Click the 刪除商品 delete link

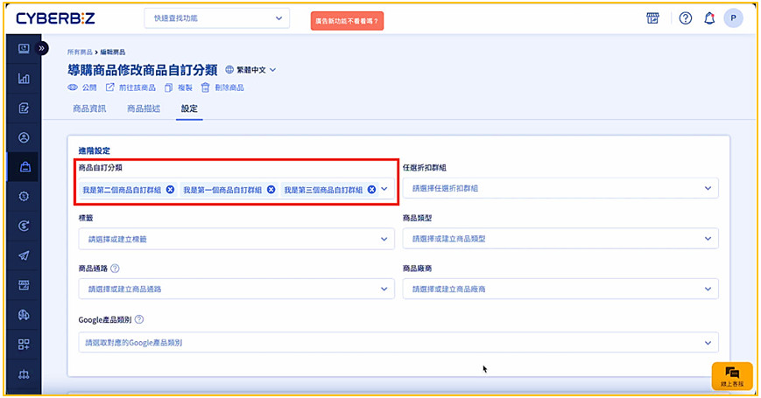[x=222, y=87]
